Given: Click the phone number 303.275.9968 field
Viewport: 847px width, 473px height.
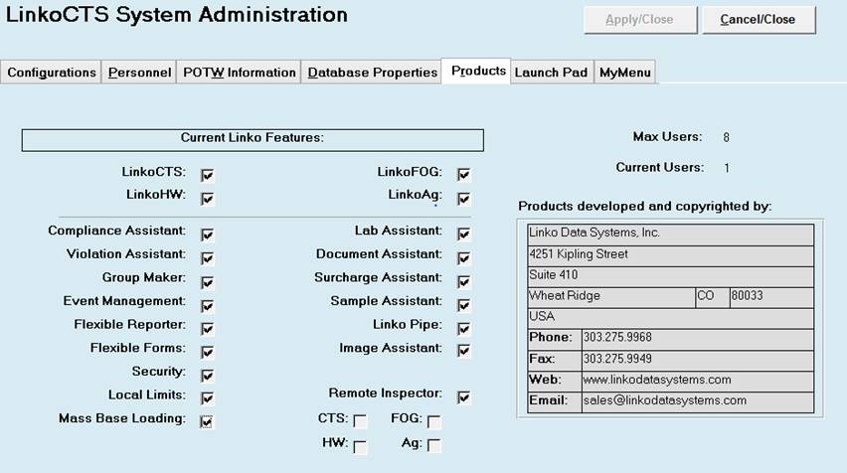Looking at the screenshot, I should [697, 339].
